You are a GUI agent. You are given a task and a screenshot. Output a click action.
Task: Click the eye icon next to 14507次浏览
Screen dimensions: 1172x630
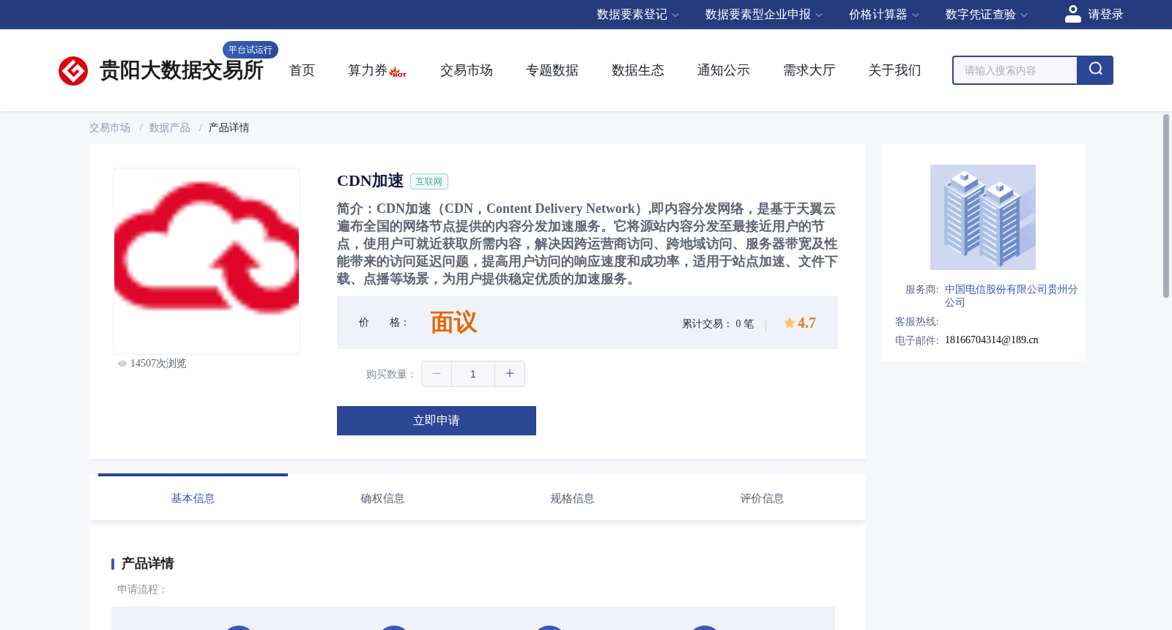(x=122, y=364)
